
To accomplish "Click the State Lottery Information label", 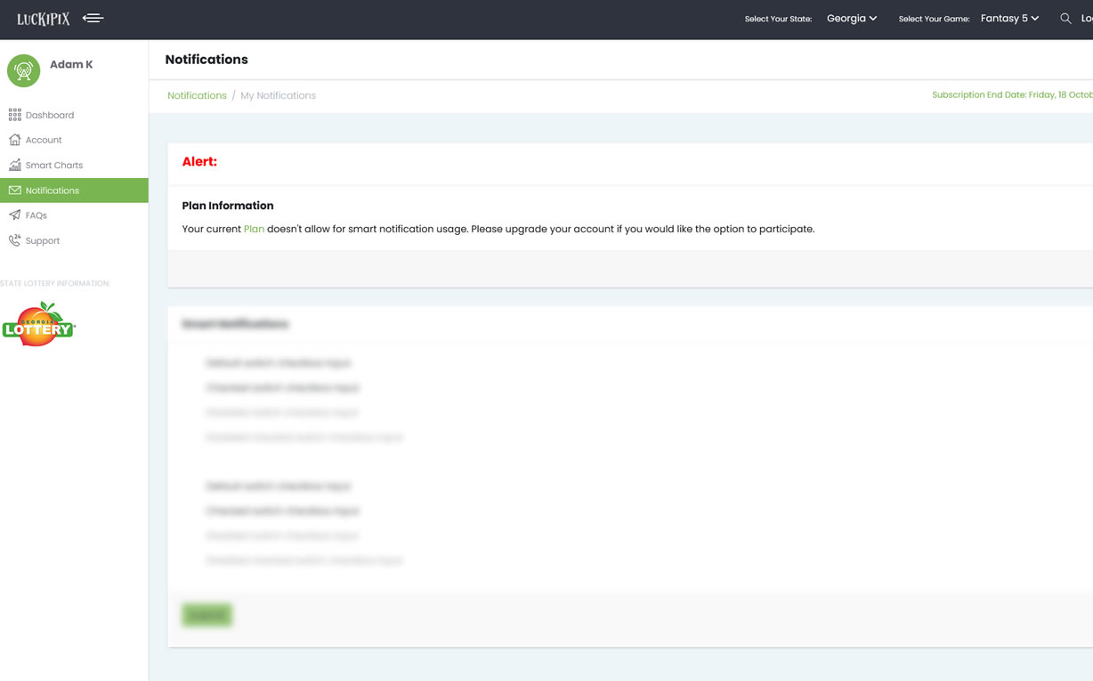I will pyautogui.click(x=55, y=283).
